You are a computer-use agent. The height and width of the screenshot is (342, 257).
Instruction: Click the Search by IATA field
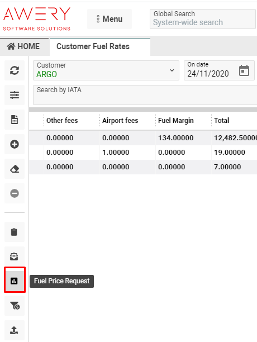145,95
